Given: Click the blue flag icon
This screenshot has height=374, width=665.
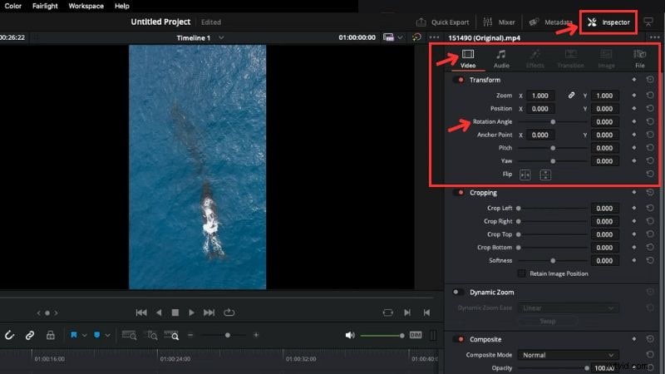Looking at the screenshot, I should pyautogui.click(x=74, y=335).
